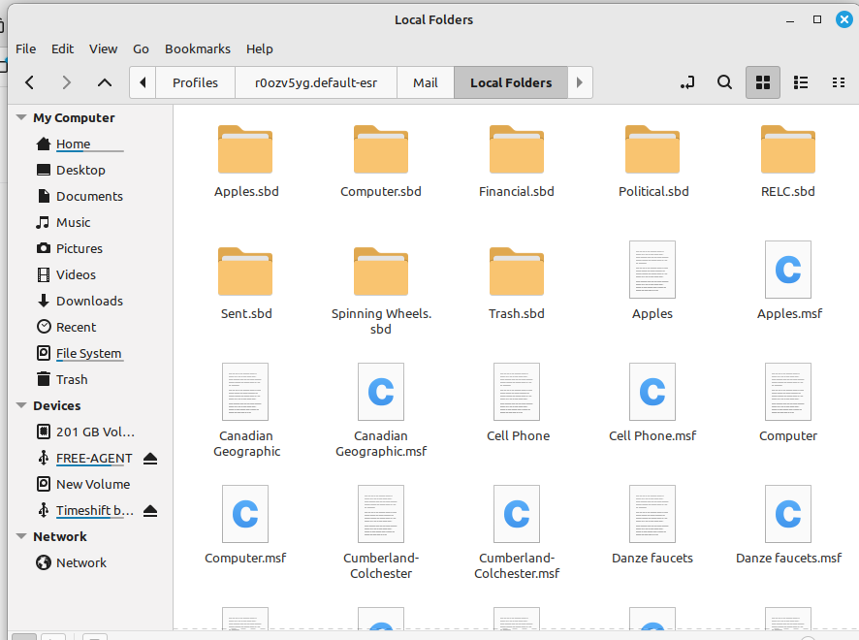Screen dimensions: 859x640
Task: Select Downloads in the sidebar
Action: pyautogui.click(x=88, y=301)
